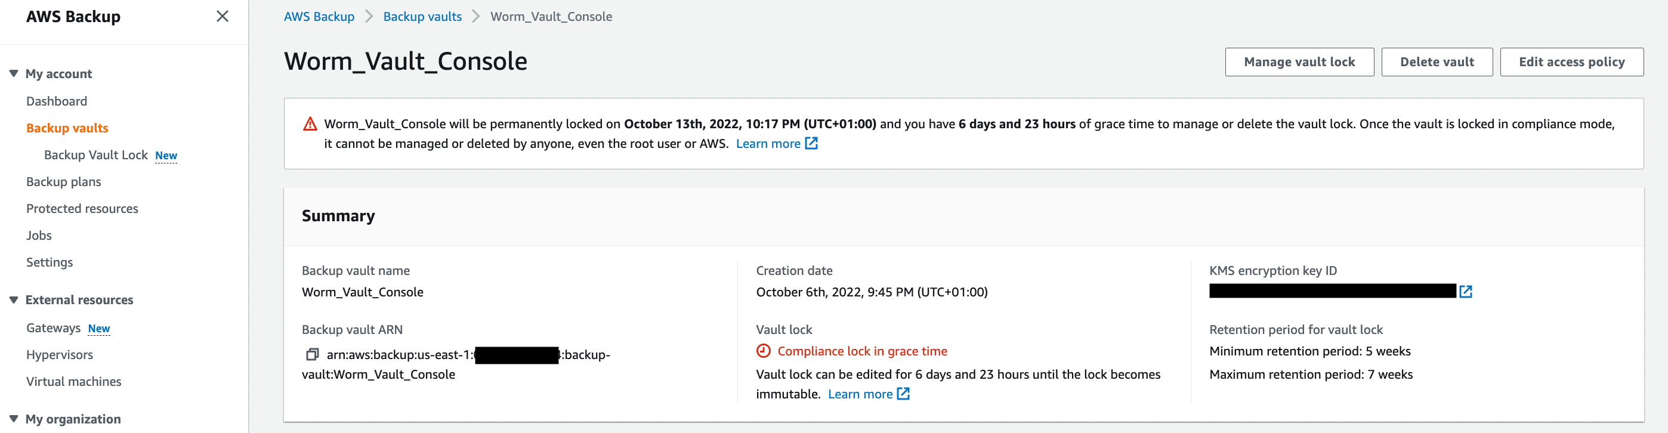Click the AWS Backup breadcrumb link

point(319,17)
